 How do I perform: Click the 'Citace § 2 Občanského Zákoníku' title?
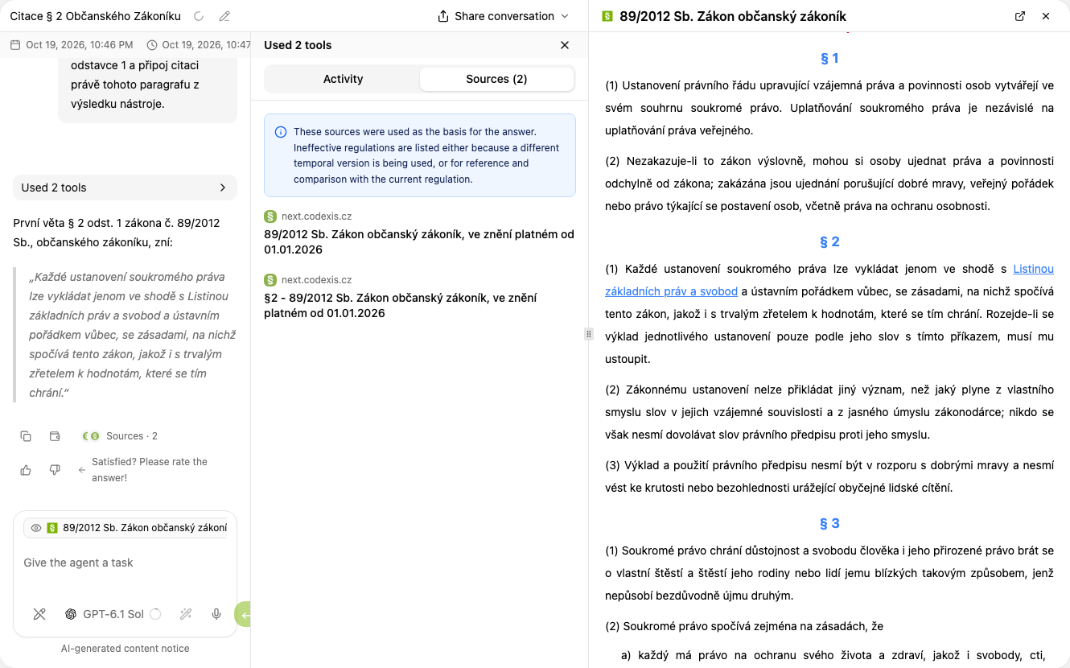coord(95,16)
